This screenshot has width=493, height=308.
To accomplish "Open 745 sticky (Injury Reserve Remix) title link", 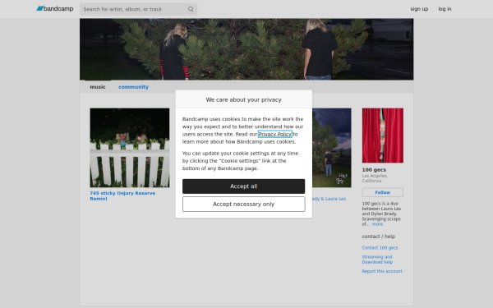I will pyautogui.click(x=122, y=195).
